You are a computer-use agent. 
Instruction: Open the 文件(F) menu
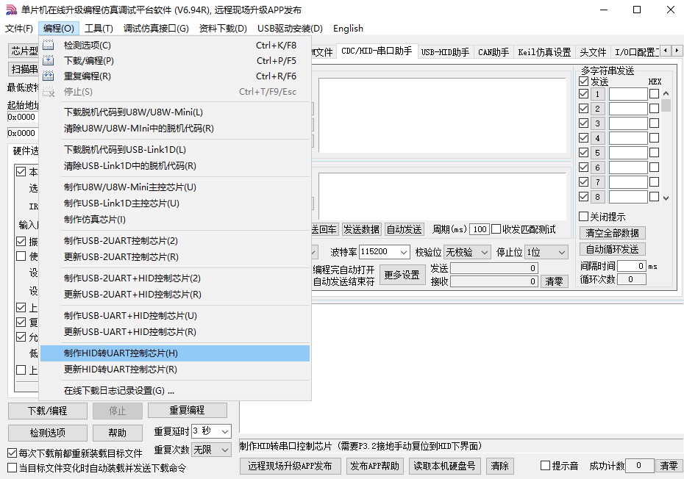tap(19, 29)
